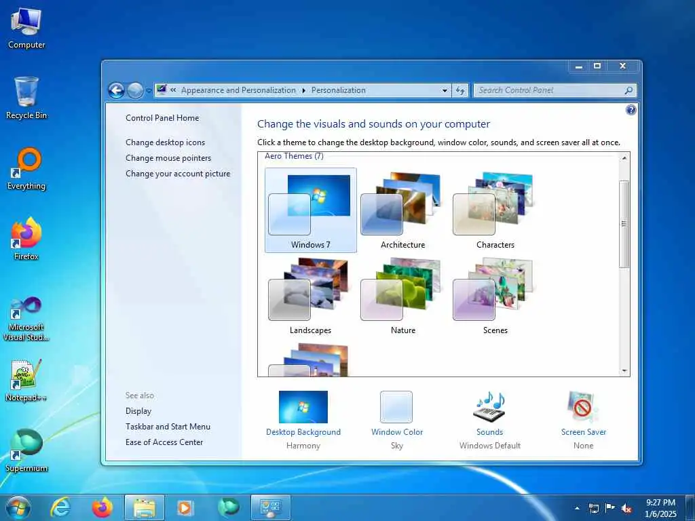Open the Action Center flag icon

pyautogui.click(x=610, y=508)
